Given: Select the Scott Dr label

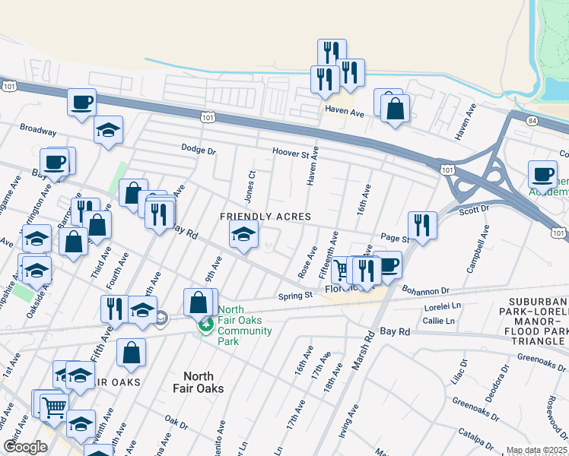Looking at the screenshot, I should point(474,210).
